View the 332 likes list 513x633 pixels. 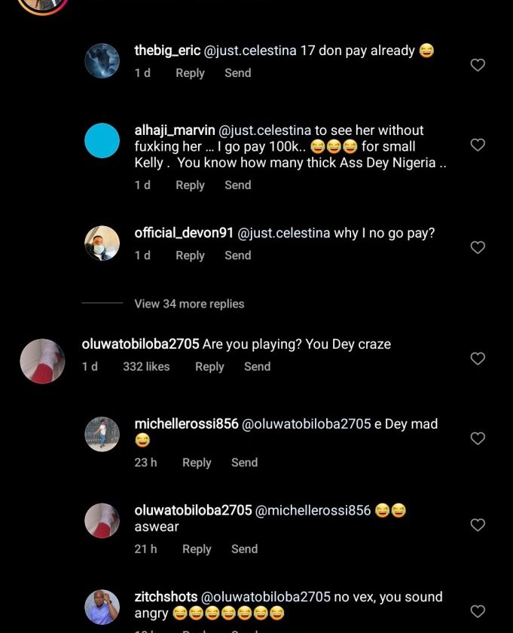(x=146, y=366)
